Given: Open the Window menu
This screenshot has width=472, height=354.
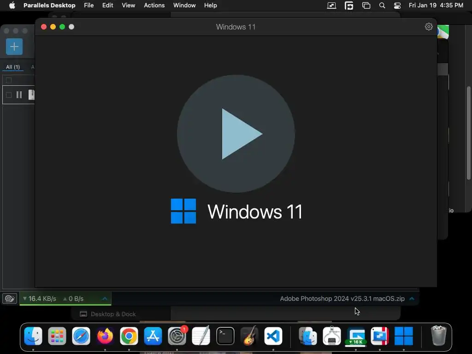Looking at the screenshot, I should coord(184,6).
